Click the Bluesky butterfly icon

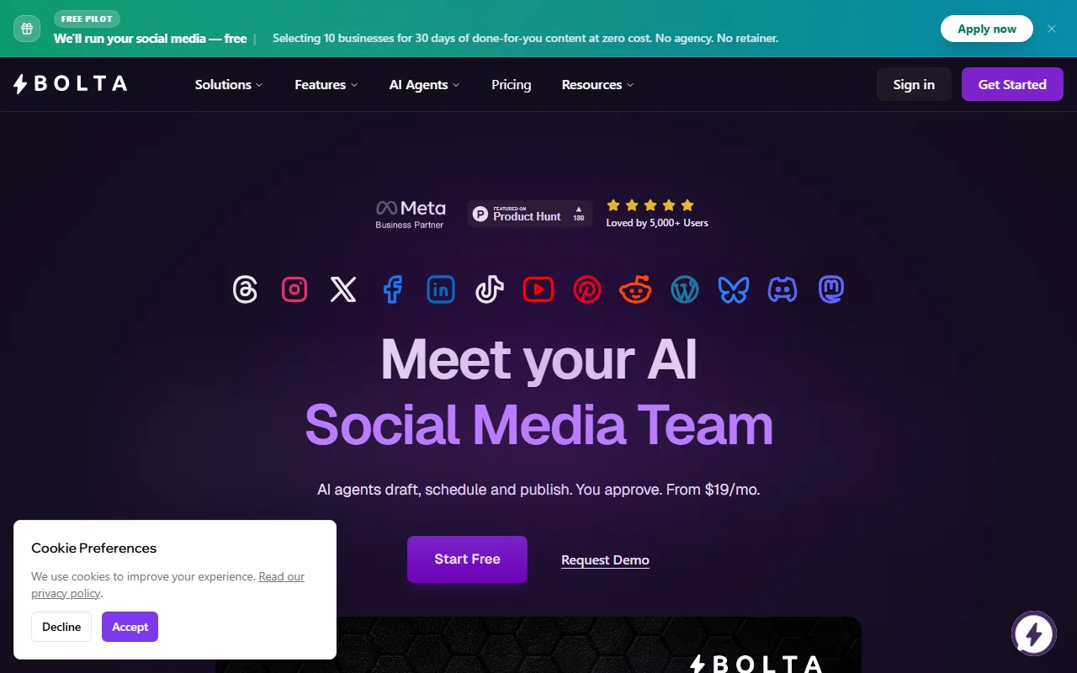(734, 289)
